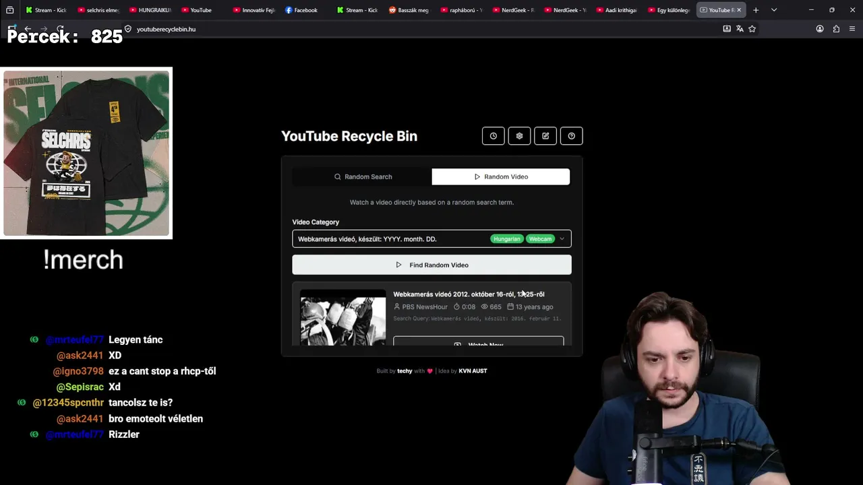Click the 0:08 video duration
Viewport: 863px width, 485px height.
pos(469,306)
